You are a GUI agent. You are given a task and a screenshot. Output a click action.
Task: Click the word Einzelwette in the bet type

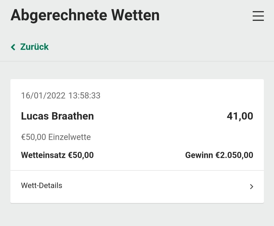click(70, 137)
